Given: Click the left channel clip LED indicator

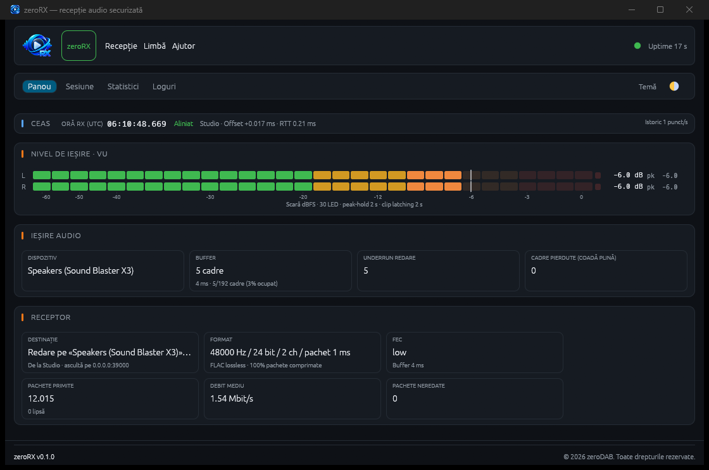Looking at the screenshot, I should click(x=598, y=175).
